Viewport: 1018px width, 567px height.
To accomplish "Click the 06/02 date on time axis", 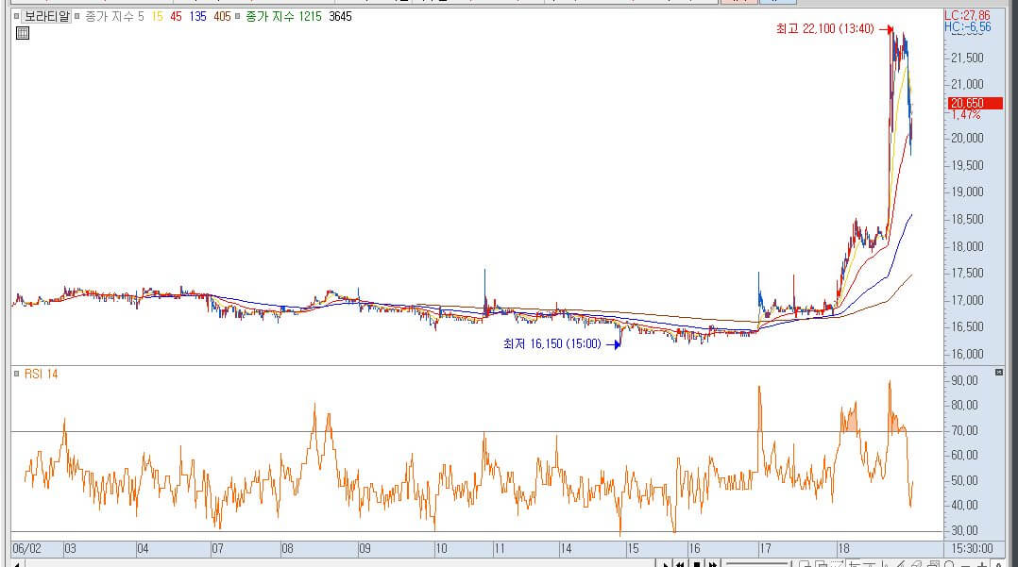I will (27, 549).
